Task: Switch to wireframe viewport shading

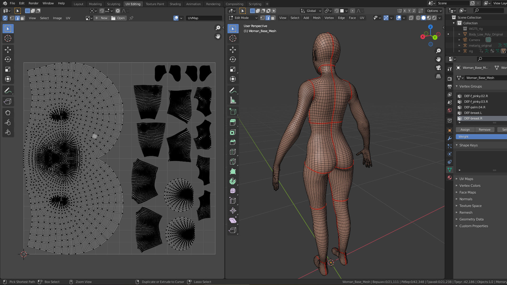Action: pyautogui.click(x=418, y=18)
